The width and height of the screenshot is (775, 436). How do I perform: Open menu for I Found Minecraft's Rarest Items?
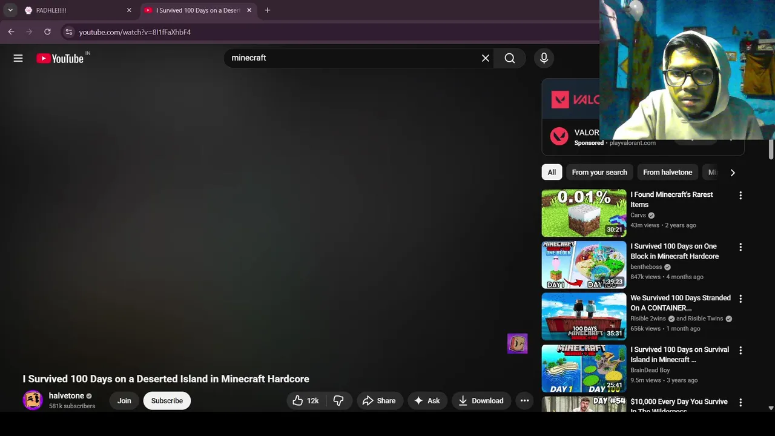coord(740,196)
